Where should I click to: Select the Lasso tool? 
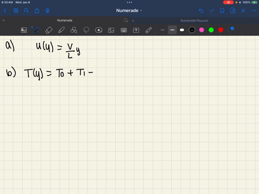86,30
